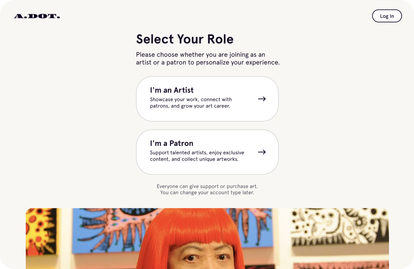The width and height of the screenshot is (414, 269).
Task: Click the "Everyone can give support" note
Action: click(x=207, y=186)
